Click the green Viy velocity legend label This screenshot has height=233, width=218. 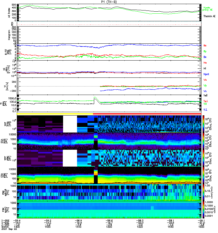point(205,86)
